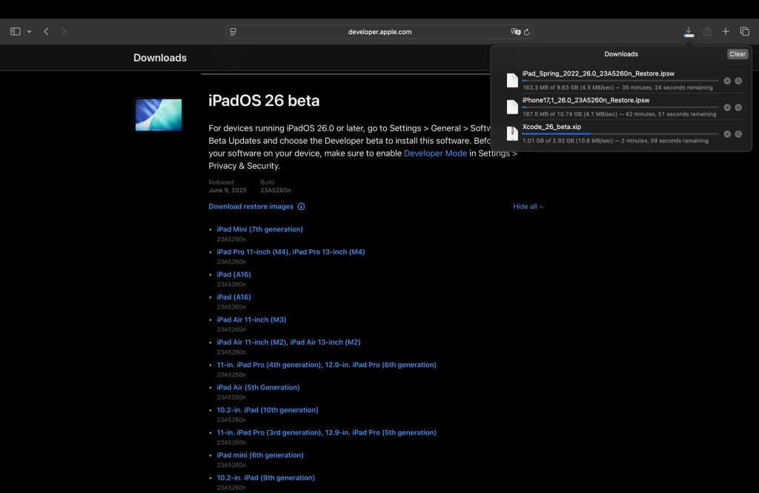
Task: Cancel the iPad_Spring_2022 ipsw download
Action: (727, 81)
